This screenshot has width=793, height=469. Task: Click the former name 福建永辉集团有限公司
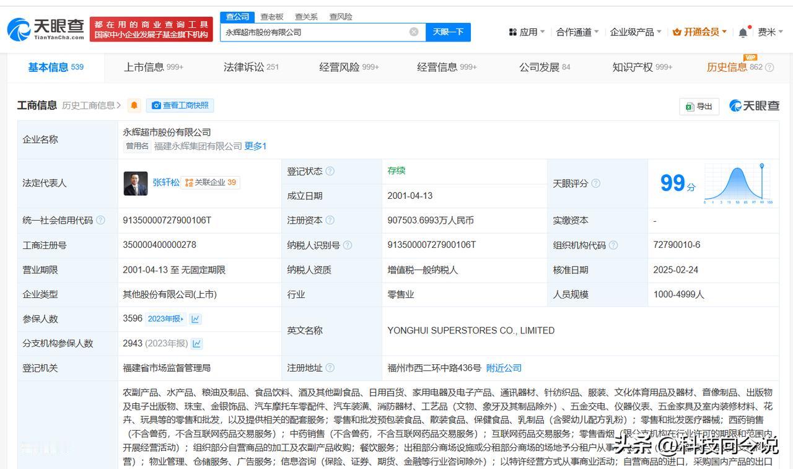[198, 146]
